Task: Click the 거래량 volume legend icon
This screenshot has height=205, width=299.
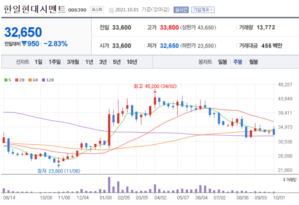Action: (284, 179)
